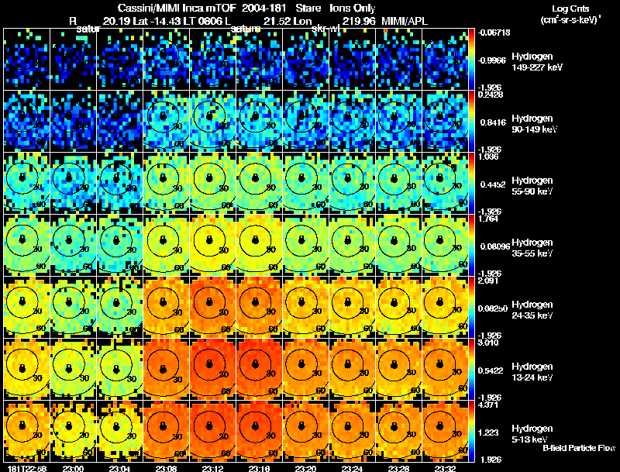Click the 'Cassini/MIMI Inca mTOF' title text
This screenshot has width=620, height=472.
(177, 9)
